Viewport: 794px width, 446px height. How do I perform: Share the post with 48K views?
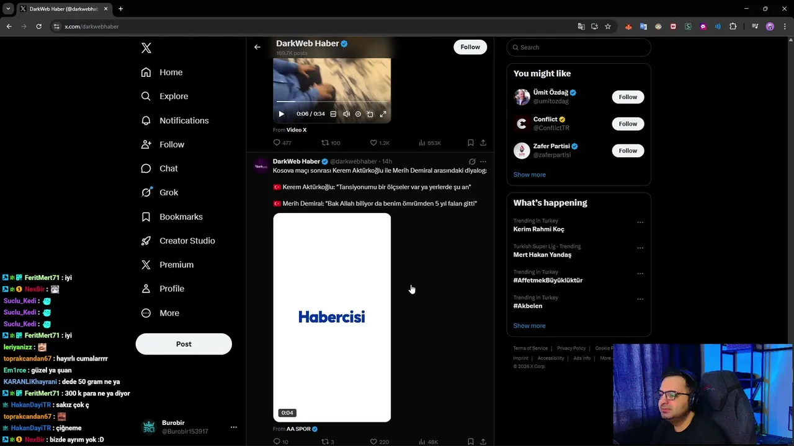tap(483, 442)
